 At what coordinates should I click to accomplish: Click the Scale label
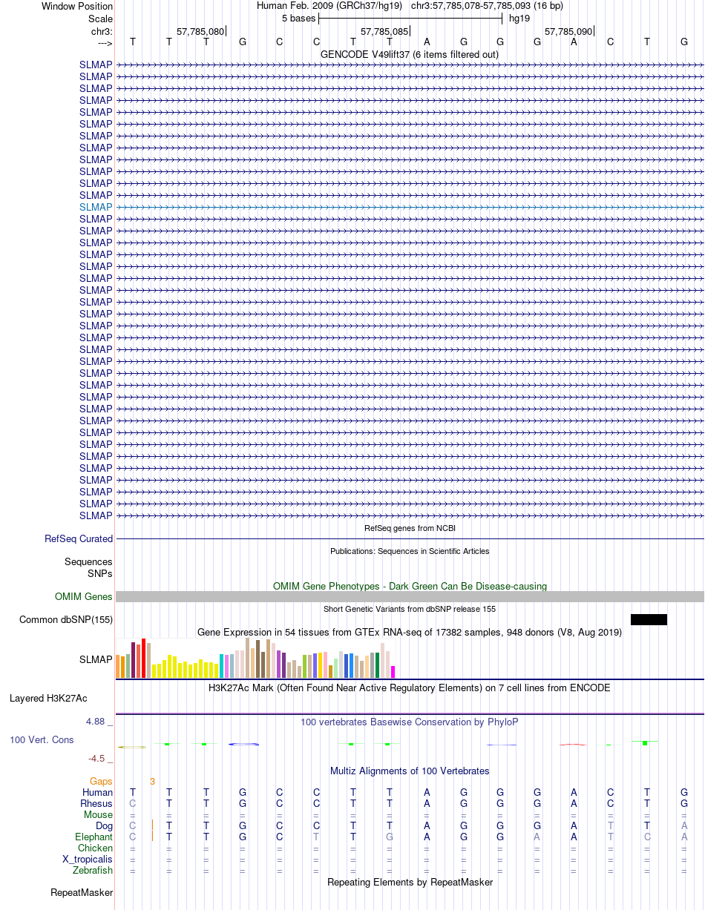100,19
